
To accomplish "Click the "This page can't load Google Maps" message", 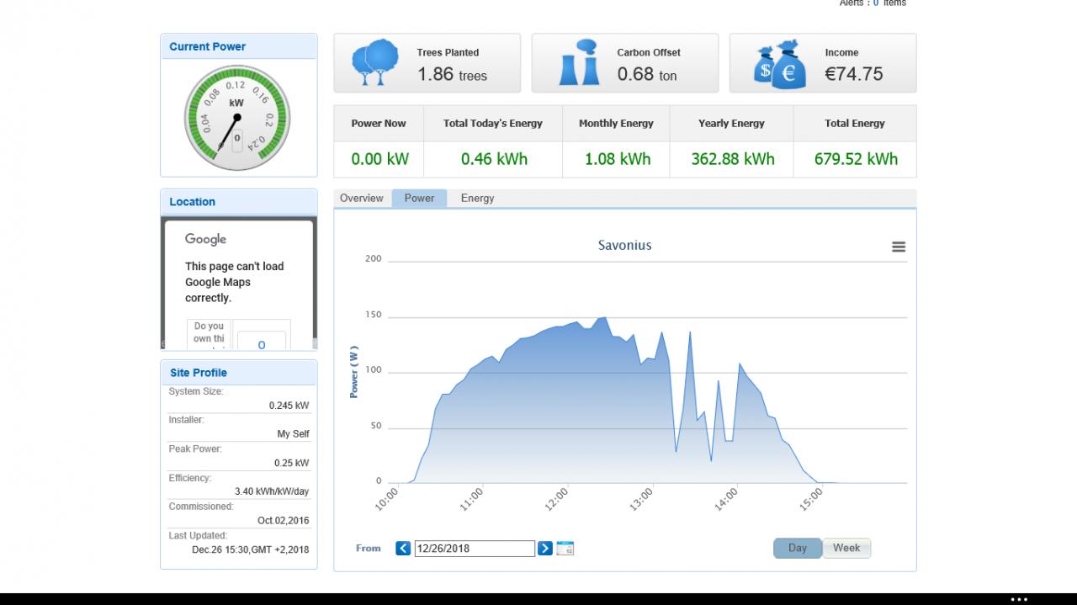I will pos(235,282).
